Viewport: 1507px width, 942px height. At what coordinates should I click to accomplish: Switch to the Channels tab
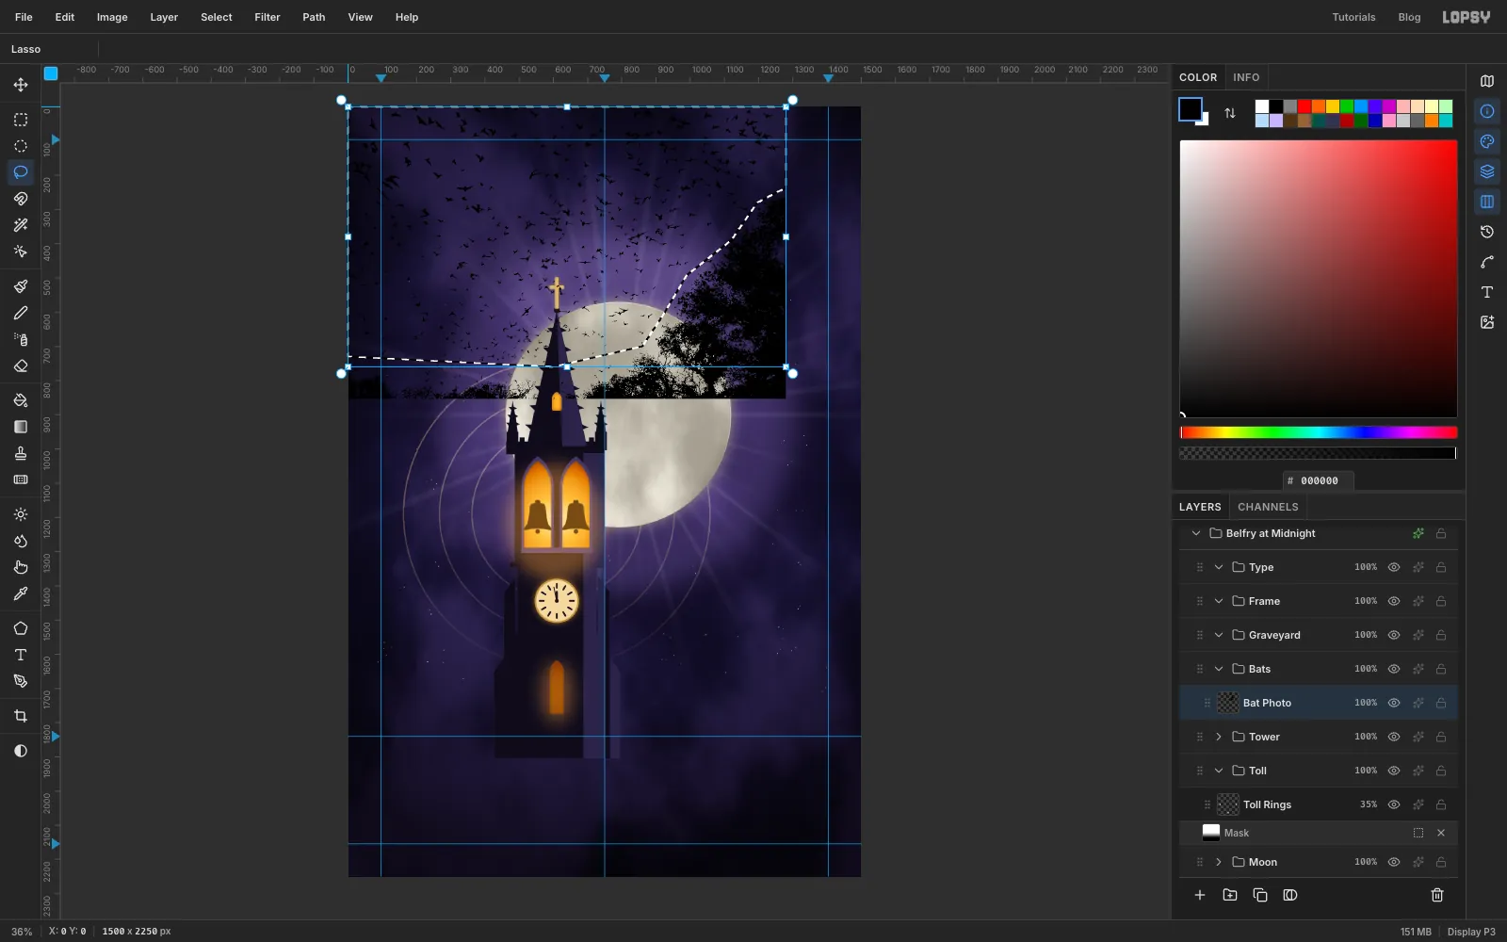click(x=1268, y=507)
